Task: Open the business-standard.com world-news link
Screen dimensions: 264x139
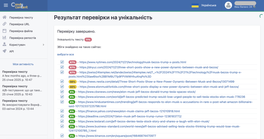Action: pyautogui.click(x=154, y=128)
